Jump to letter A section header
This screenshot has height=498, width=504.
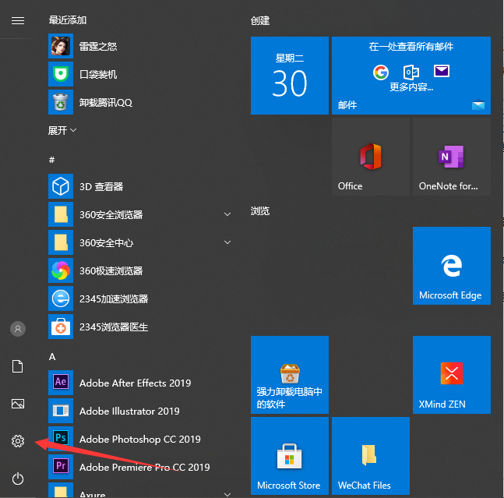coord(52,356)
